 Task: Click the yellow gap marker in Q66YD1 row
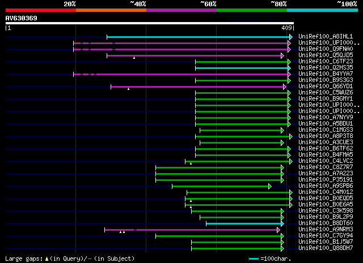point(129,89)
